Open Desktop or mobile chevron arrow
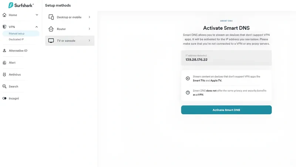Image resolution: width=296 pixels, height=167 pixels. pyautogui.click(x=89, y=17)
